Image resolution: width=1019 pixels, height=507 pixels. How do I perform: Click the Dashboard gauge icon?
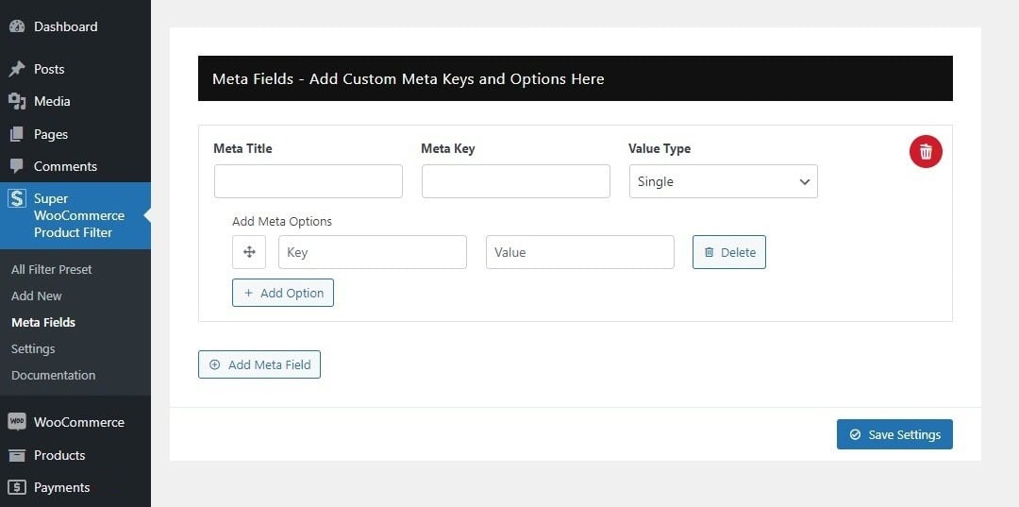pos(17,26)
